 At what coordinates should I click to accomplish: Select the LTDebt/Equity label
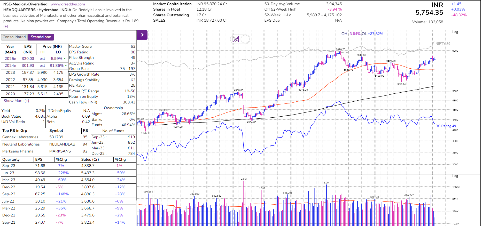(59, 111)
